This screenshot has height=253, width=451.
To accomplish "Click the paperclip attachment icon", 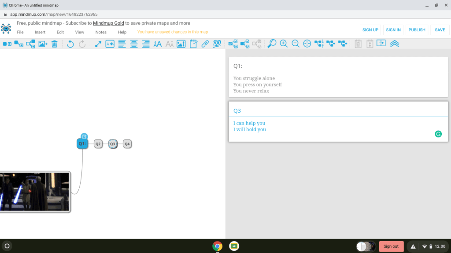I will click(205, 44).
